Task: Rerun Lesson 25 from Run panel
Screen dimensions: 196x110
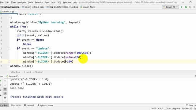Action: tap(1, 81)
